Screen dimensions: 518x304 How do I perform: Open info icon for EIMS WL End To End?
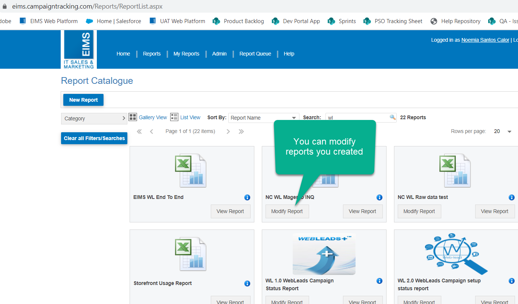[x=247, y=197]
